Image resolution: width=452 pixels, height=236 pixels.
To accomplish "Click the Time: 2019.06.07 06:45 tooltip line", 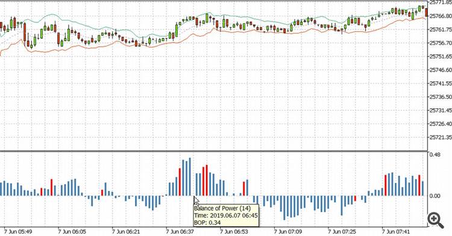I will click(226, 216).
